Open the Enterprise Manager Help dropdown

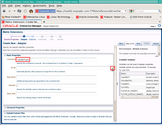coord(153,26)
